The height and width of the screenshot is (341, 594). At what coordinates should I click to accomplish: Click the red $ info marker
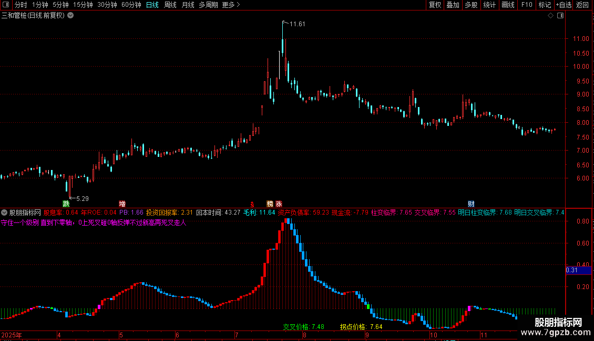(252, 204)
